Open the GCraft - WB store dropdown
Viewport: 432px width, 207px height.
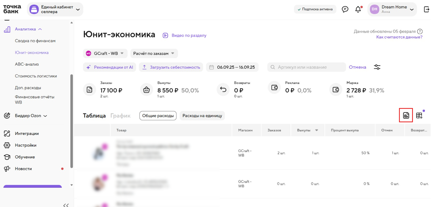pyautogui.click(x=106, y=53)
